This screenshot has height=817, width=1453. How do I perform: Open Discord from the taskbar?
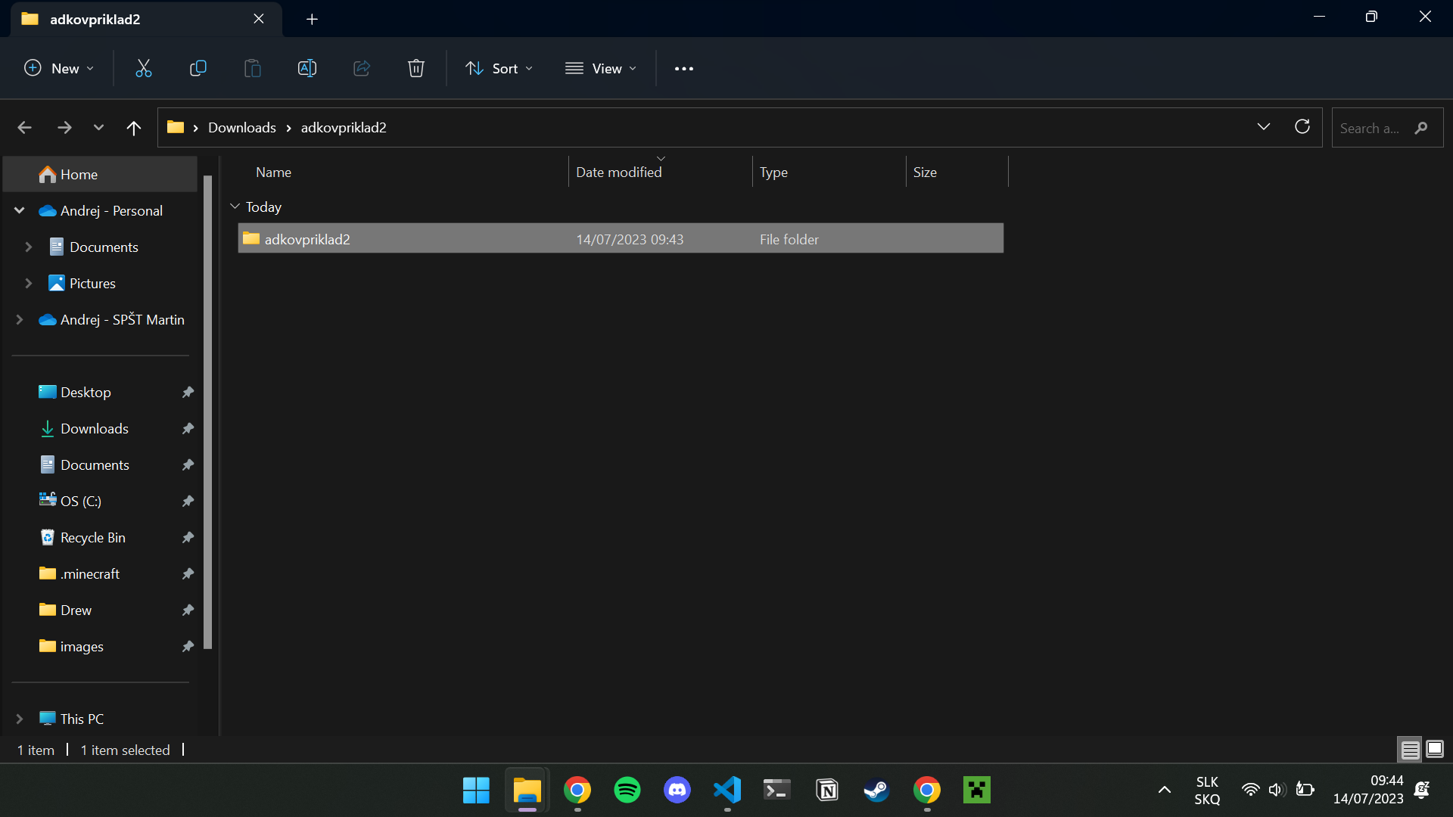[x=677, y=791]
